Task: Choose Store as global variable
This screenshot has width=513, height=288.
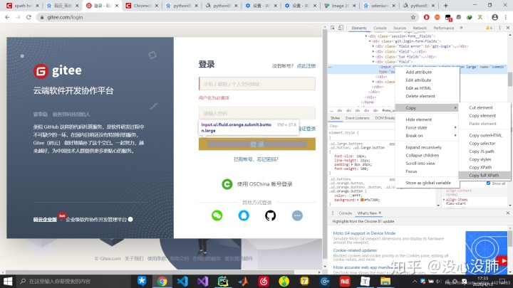Action: tap(427, 183)
